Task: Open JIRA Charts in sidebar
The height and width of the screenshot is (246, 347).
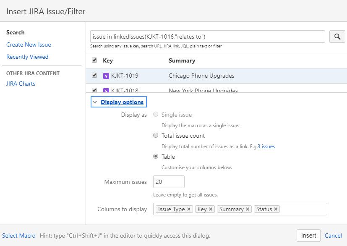Action: [x=21, y=84]
